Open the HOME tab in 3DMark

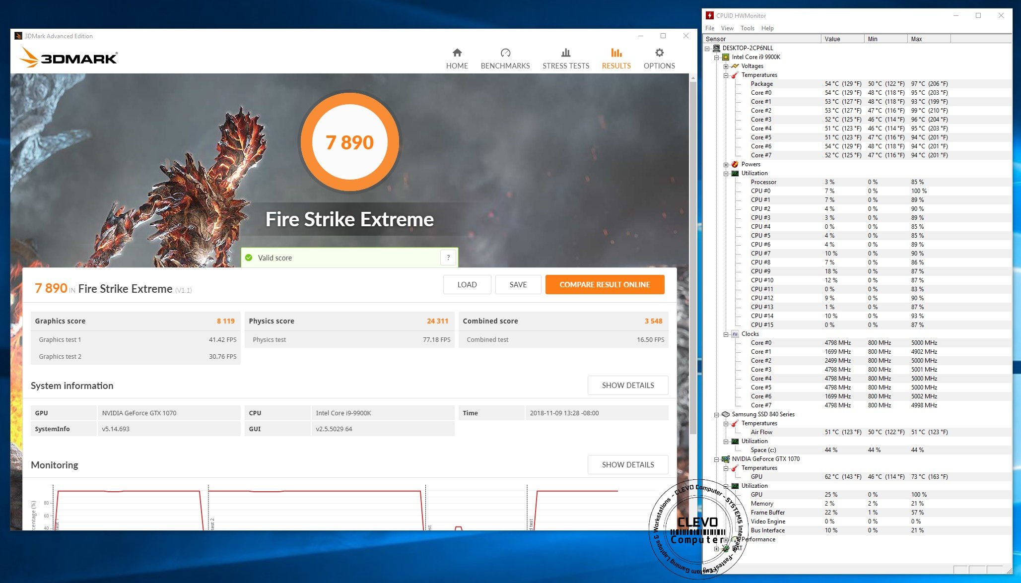tap(457, 59)
